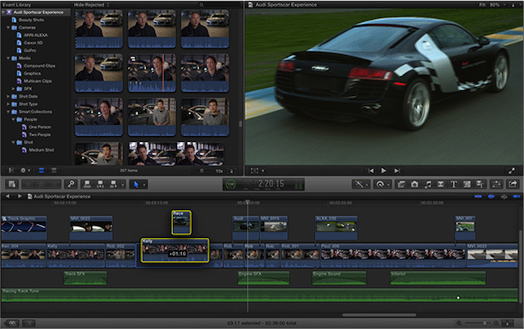The height and width of the screenshot is (329, 524).
Task: Select Compound Clips collection
Action: point(39,66)
